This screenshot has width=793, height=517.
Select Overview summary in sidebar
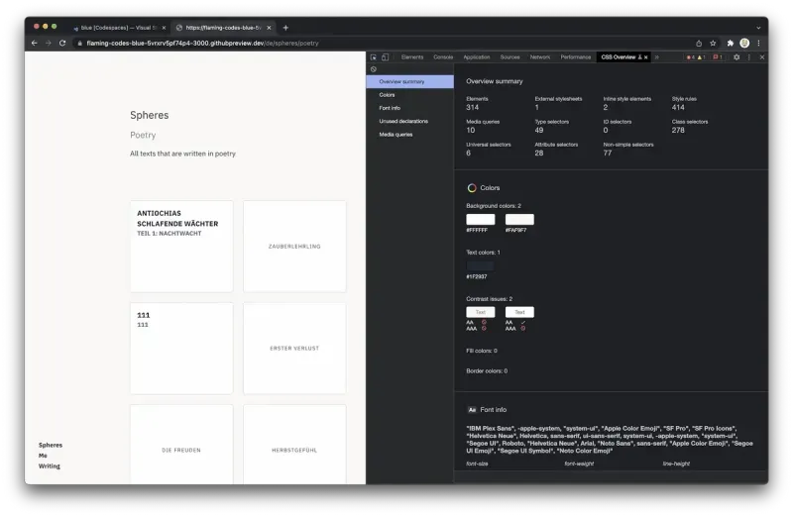pyautogui.click(x=410, y=81)
